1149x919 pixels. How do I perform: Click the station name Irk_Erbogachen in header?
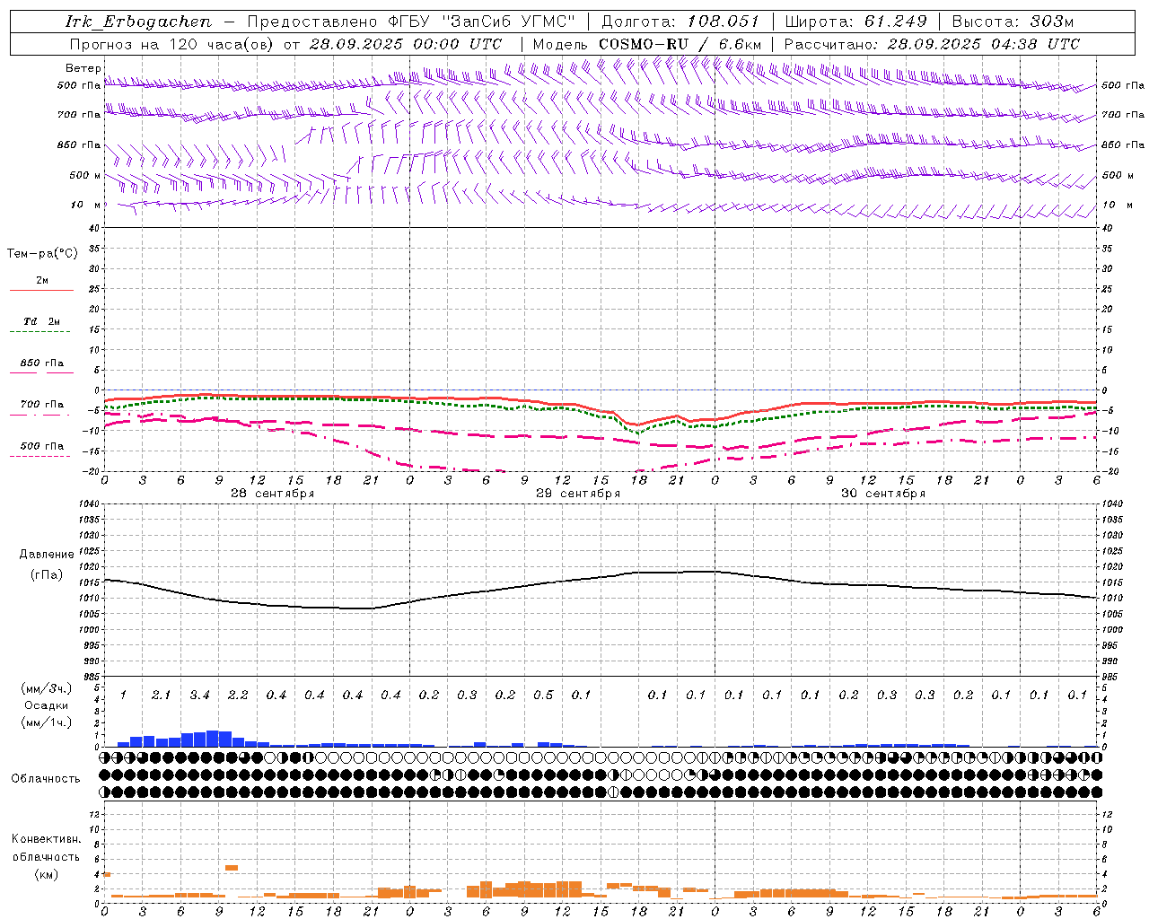coord(139,22)
